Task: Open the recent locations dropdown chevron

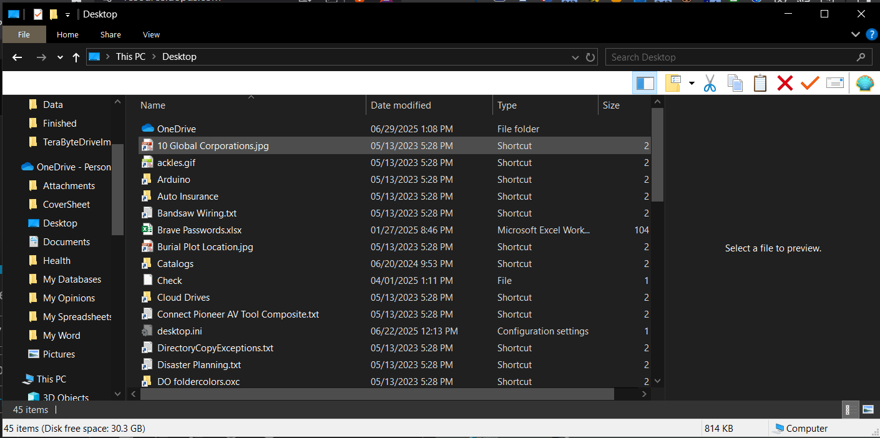Action: point(60,57)
